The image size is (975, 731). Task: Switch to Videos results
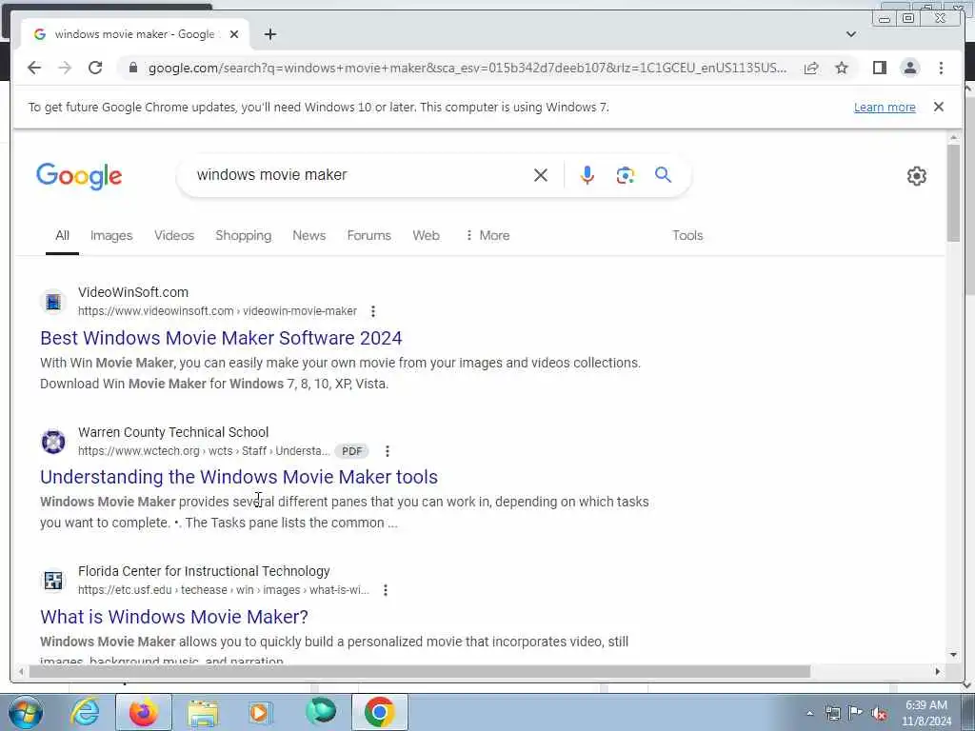(174, 236)
